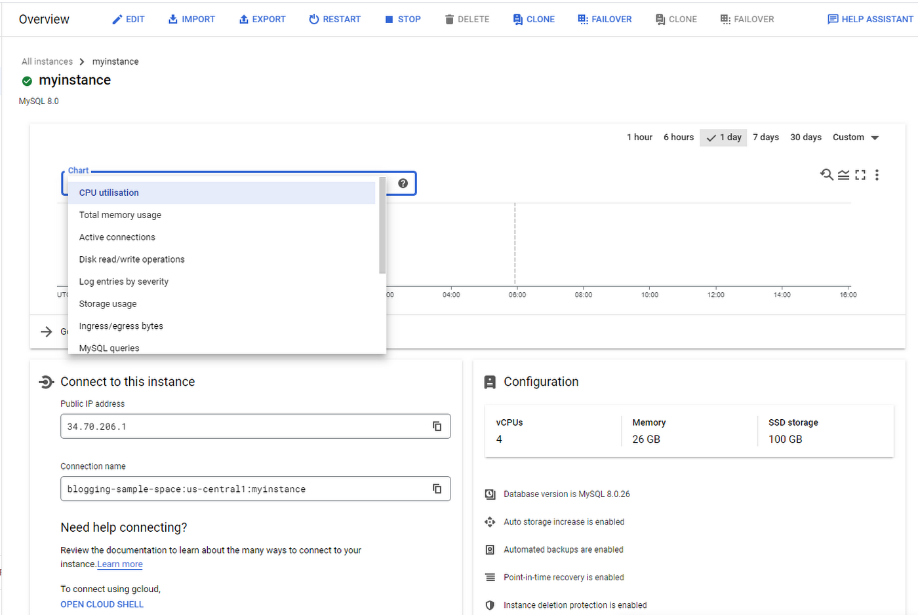Select the 6 hours time range
Viewport: 918px width, 615px height.
coord(679,137)
